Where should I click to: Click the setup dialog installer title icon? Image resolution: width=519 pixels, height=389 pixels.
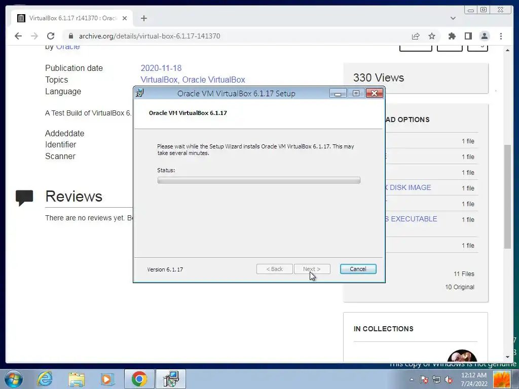coord(140,93)
